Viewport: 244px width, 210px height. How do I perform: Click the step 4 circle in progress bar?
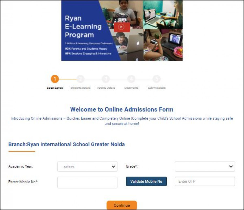tap(131, 79)
